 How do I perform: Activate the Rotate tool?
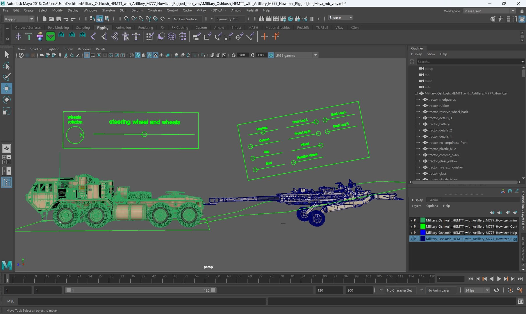6,100
